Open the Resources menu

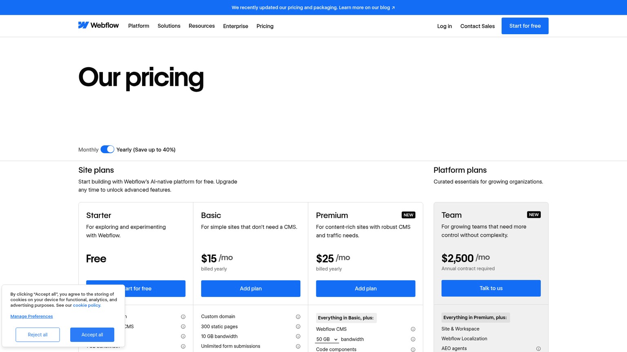202,26
